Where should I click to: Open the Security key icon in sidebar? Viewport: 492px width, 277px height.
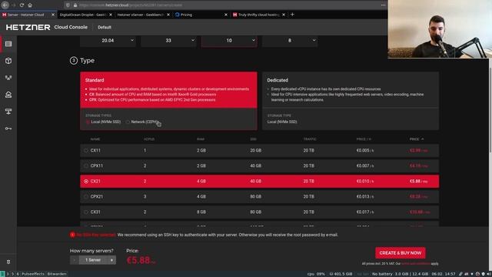[x=8, y=128]
